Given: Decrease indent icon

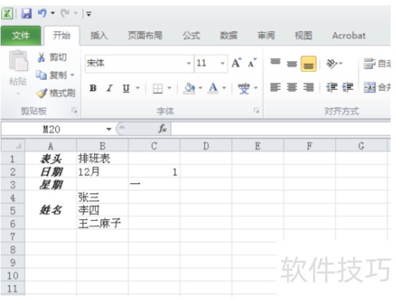Looking at the screenshot, I should click(331, 87).
